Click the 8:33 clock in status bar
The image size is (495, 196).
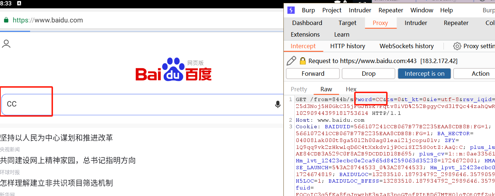click(6, 3)
